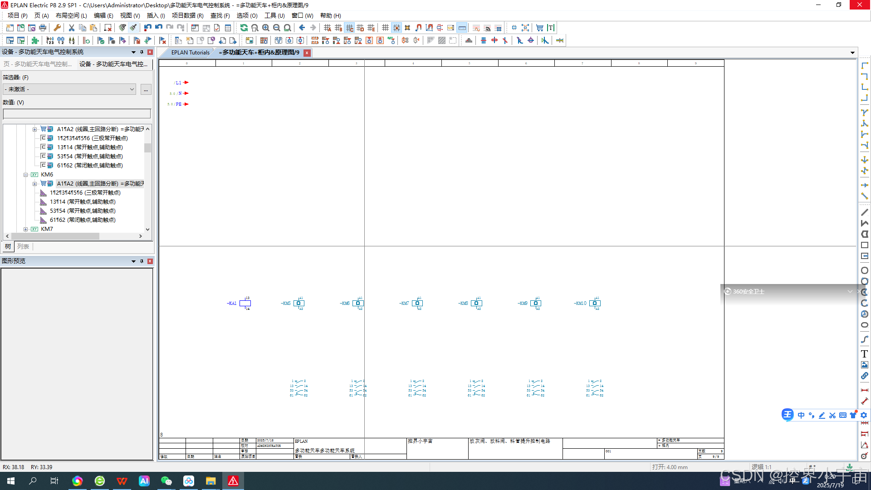Switch to the 列表 tab
The image size is (871, 490).
[x=23, y=247]
